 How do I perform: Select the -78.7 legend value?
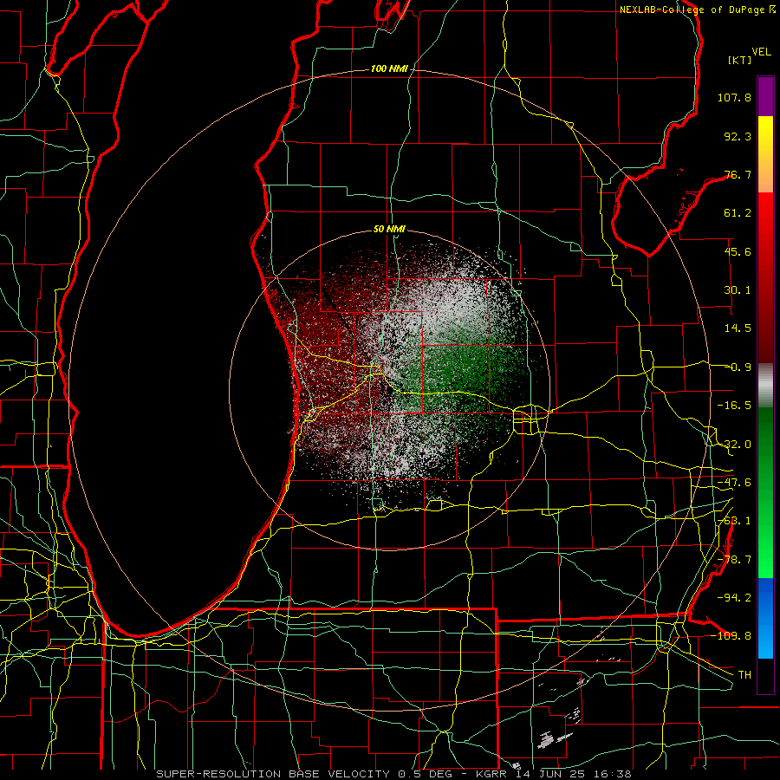tap(734, 560)
